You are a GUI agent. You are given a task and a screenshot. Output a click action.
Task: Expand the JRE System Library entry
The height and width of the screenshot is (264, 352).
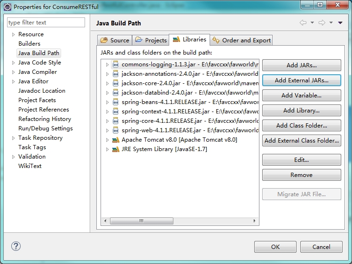(x=107, y=149)
